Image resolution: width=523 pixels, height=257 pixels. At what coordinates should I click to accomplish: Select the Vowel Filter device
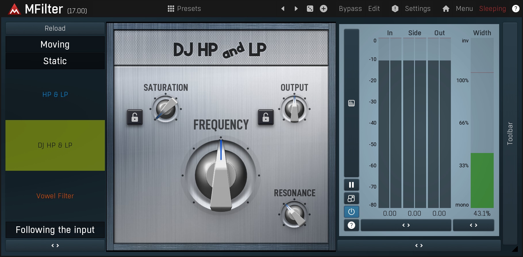tap(55, 196)
